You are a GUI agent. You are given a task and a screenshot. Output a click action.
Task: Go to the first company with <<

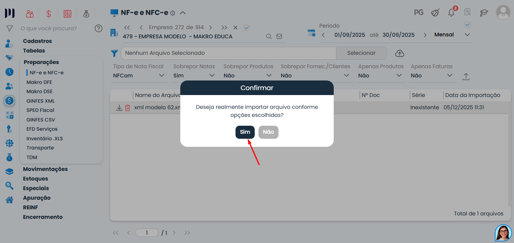click(x=127, y=28)
